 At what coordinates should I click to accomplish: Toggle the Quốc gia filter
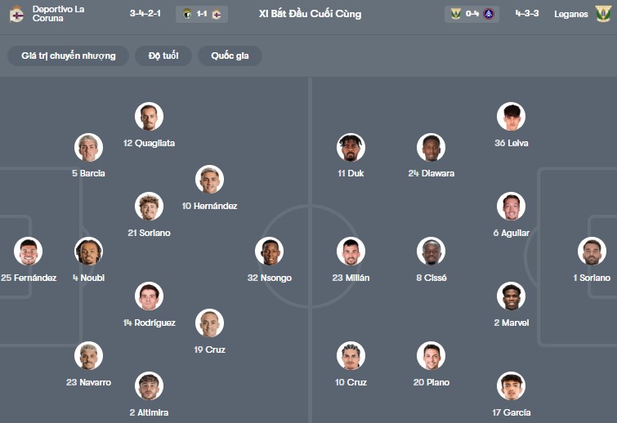tap(230, 56)
